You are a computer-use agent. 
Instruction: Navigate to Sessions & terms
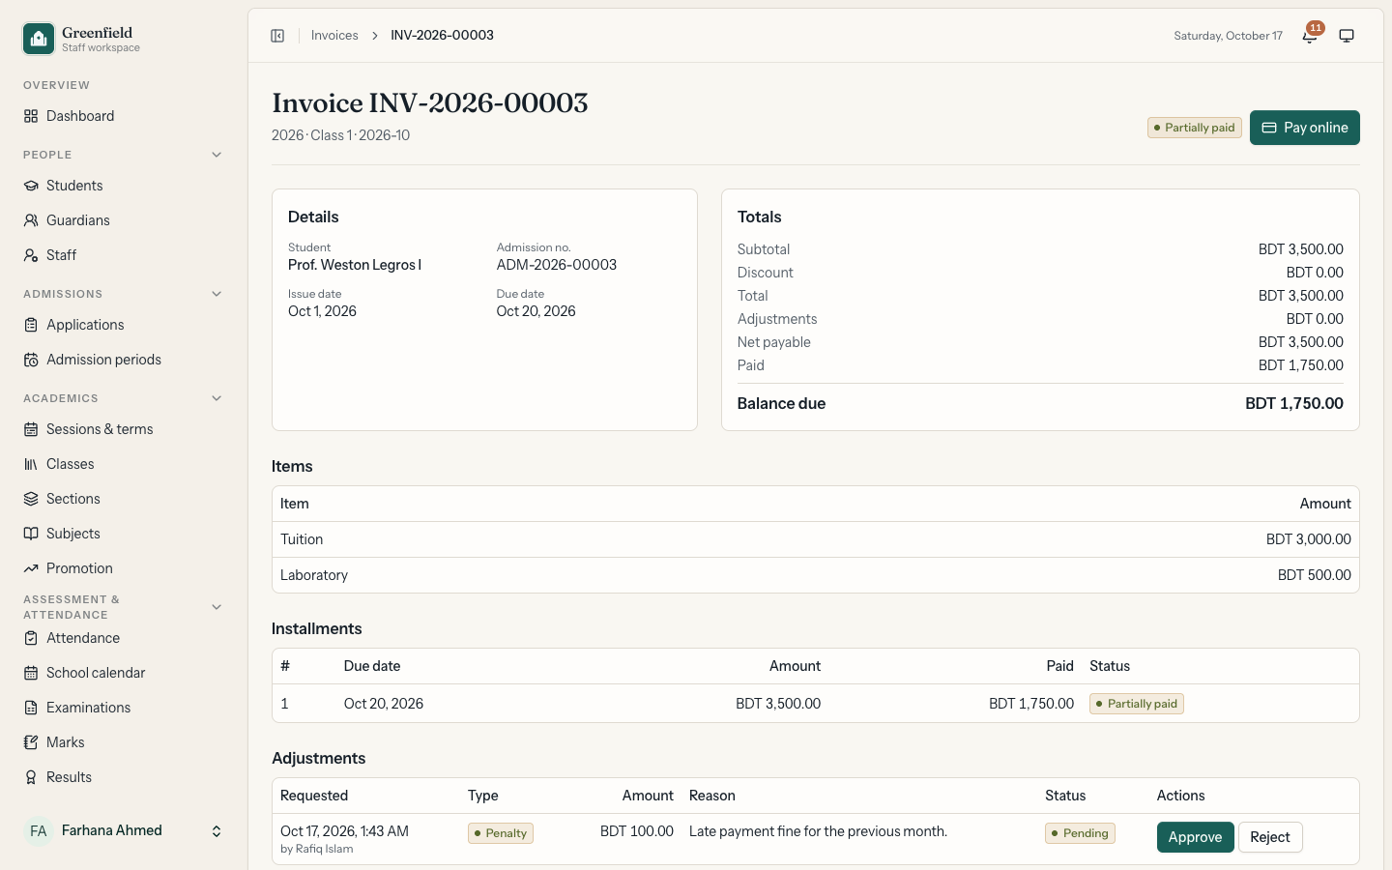tap(124, 429)
